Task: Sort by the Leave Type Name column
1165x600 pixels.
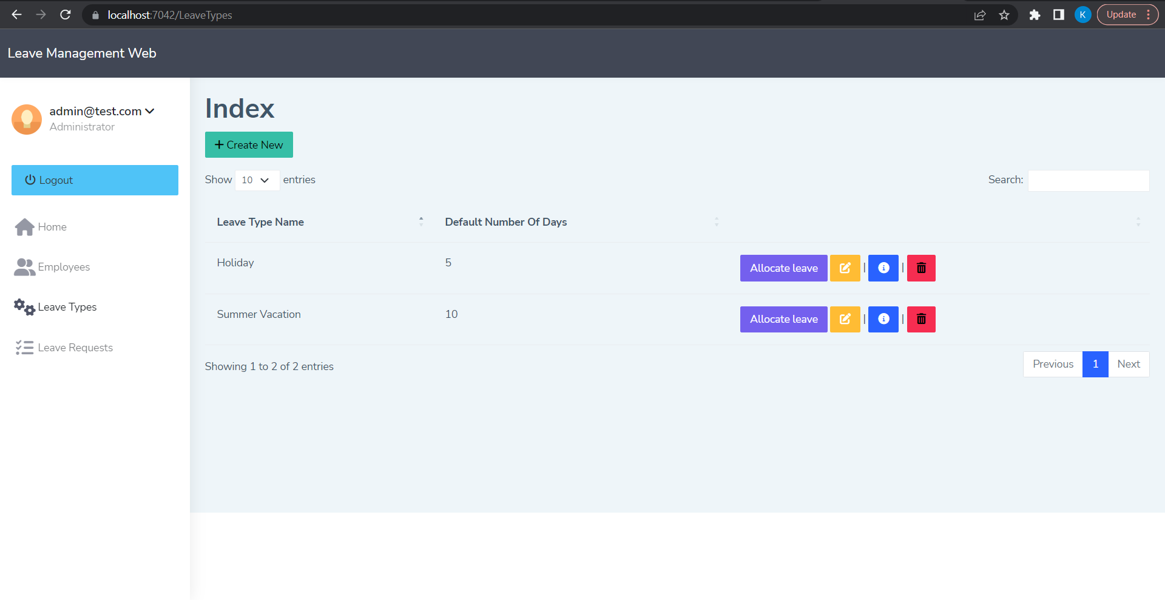Action: pyautogui.click(x=420, y=221)
